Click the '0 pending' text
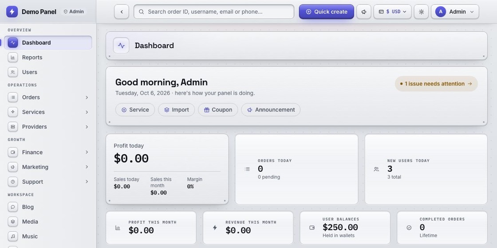 pyautogui.click(x=269, y=177)
